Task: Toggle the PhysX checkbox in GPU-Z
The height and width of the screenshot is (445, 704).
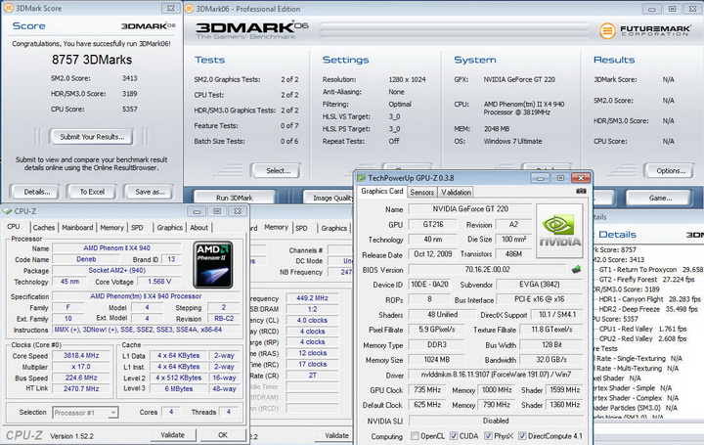Action: [488, 435]
